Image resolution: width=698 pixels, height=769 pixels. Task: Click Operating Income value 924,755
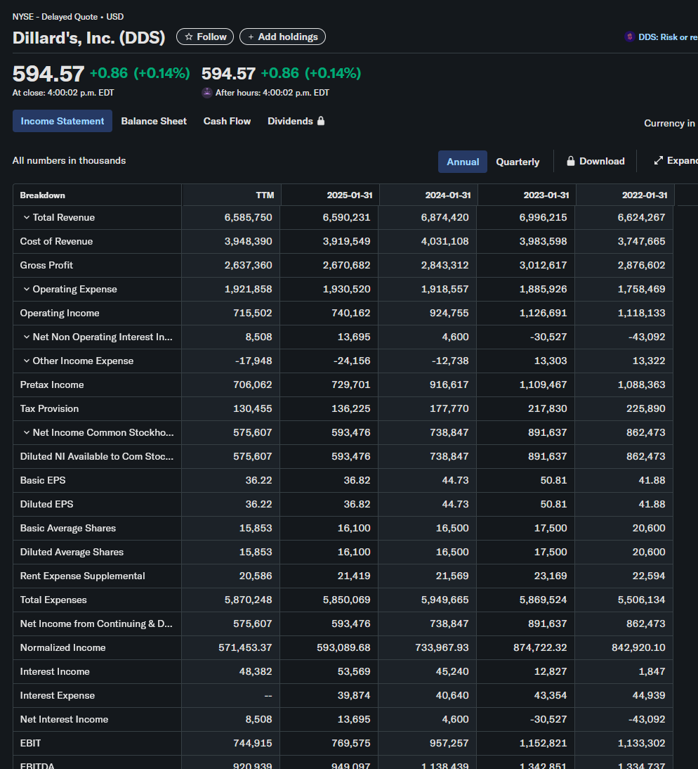point(449,313)
